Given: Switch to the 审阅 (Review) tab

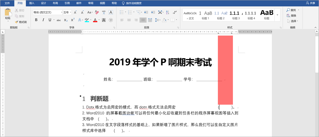Looking at the screenshot, I should pos(91,3).
